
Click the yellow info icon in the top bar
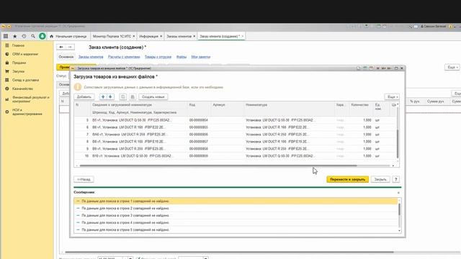[450, 27]
